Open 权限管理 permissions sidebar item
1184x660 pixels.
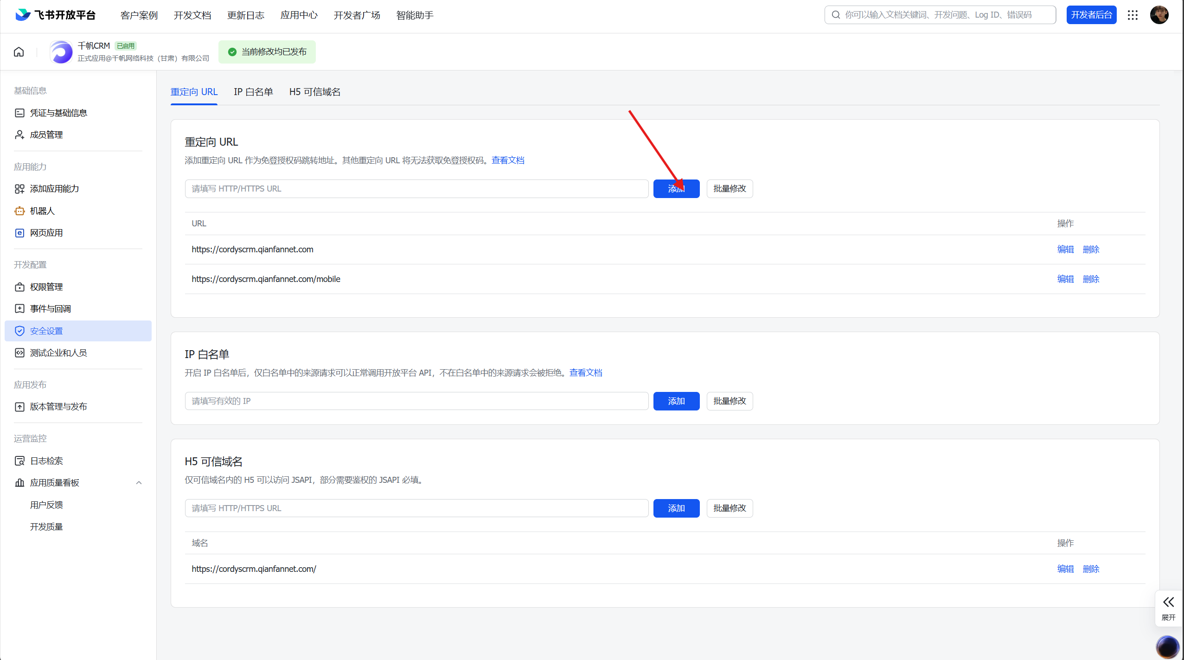[46, 287]
